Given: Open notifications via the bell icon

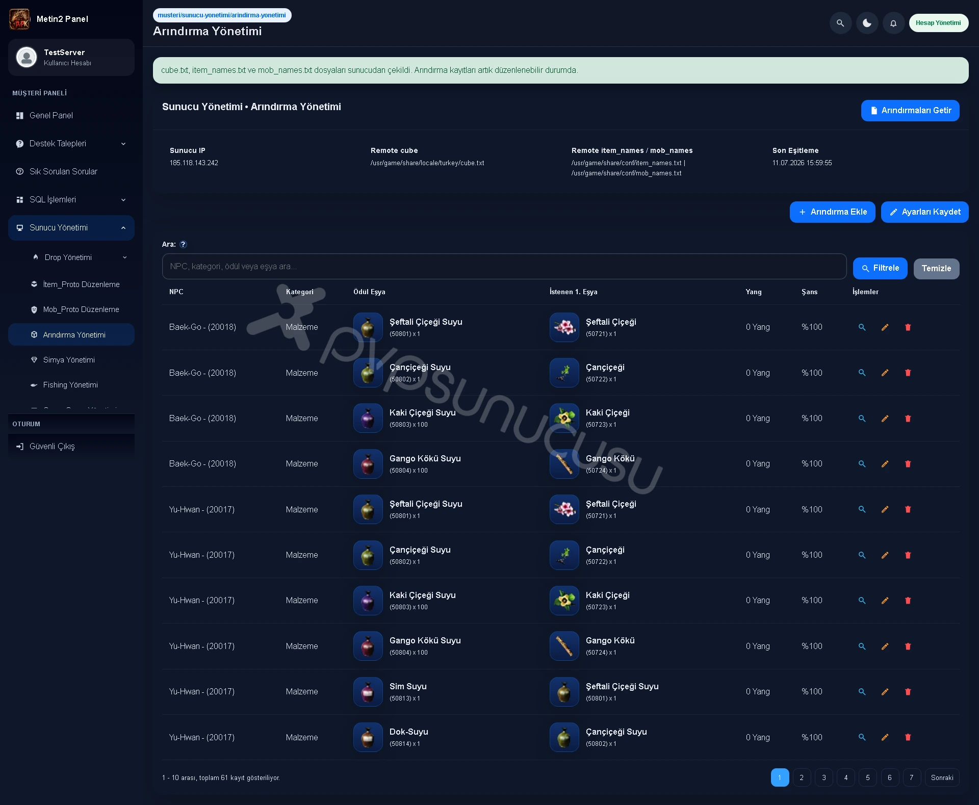Looking at the screenshot, I should click(x=893, y=23).
